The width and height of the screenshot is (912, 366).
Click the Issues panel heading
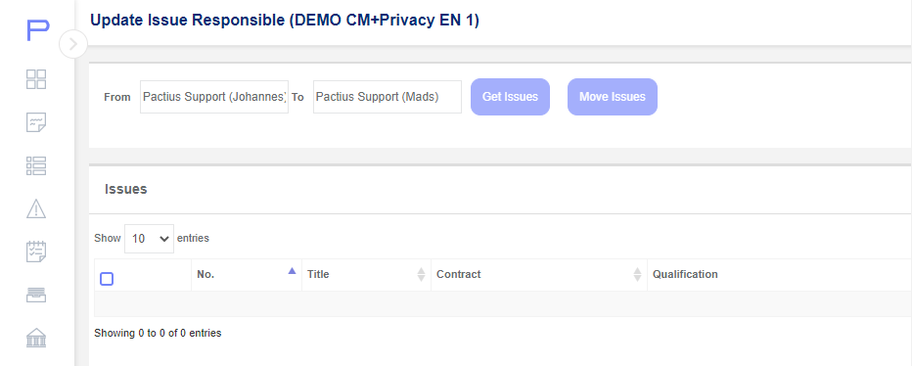click(125, 189)
